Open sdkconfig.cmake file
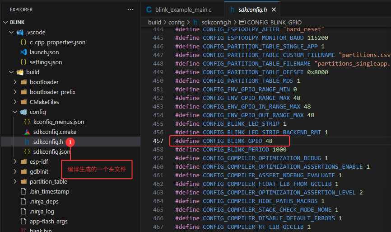 [x=55, y=132]
